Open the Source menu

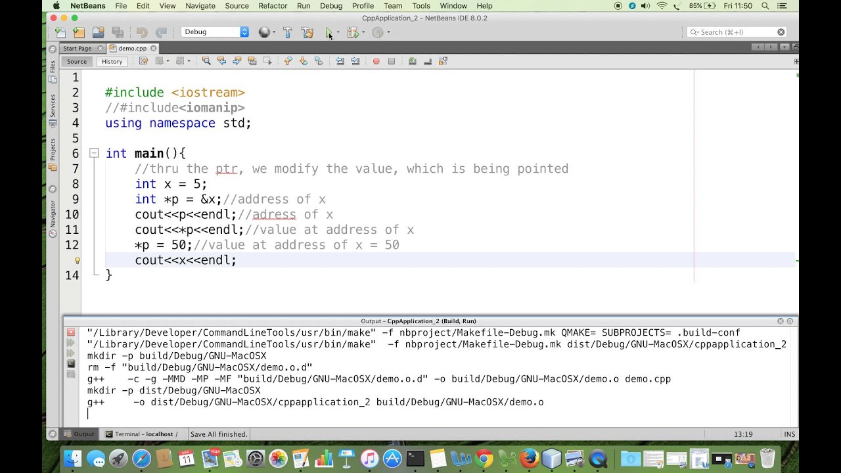pos(237,6)
